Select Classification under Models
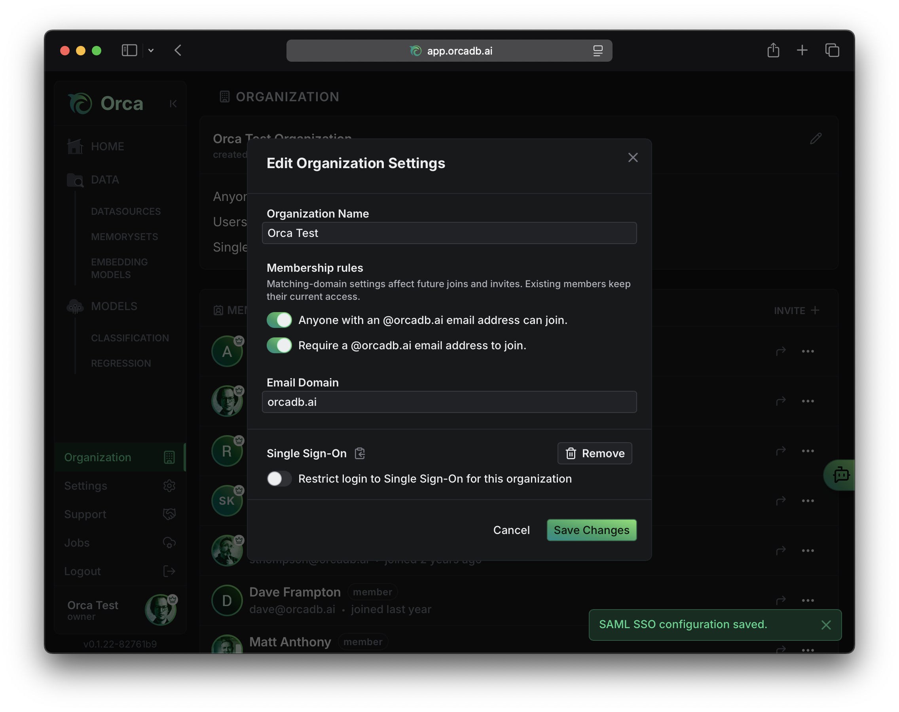Screen dimensions: 899x712 (130, 338)
